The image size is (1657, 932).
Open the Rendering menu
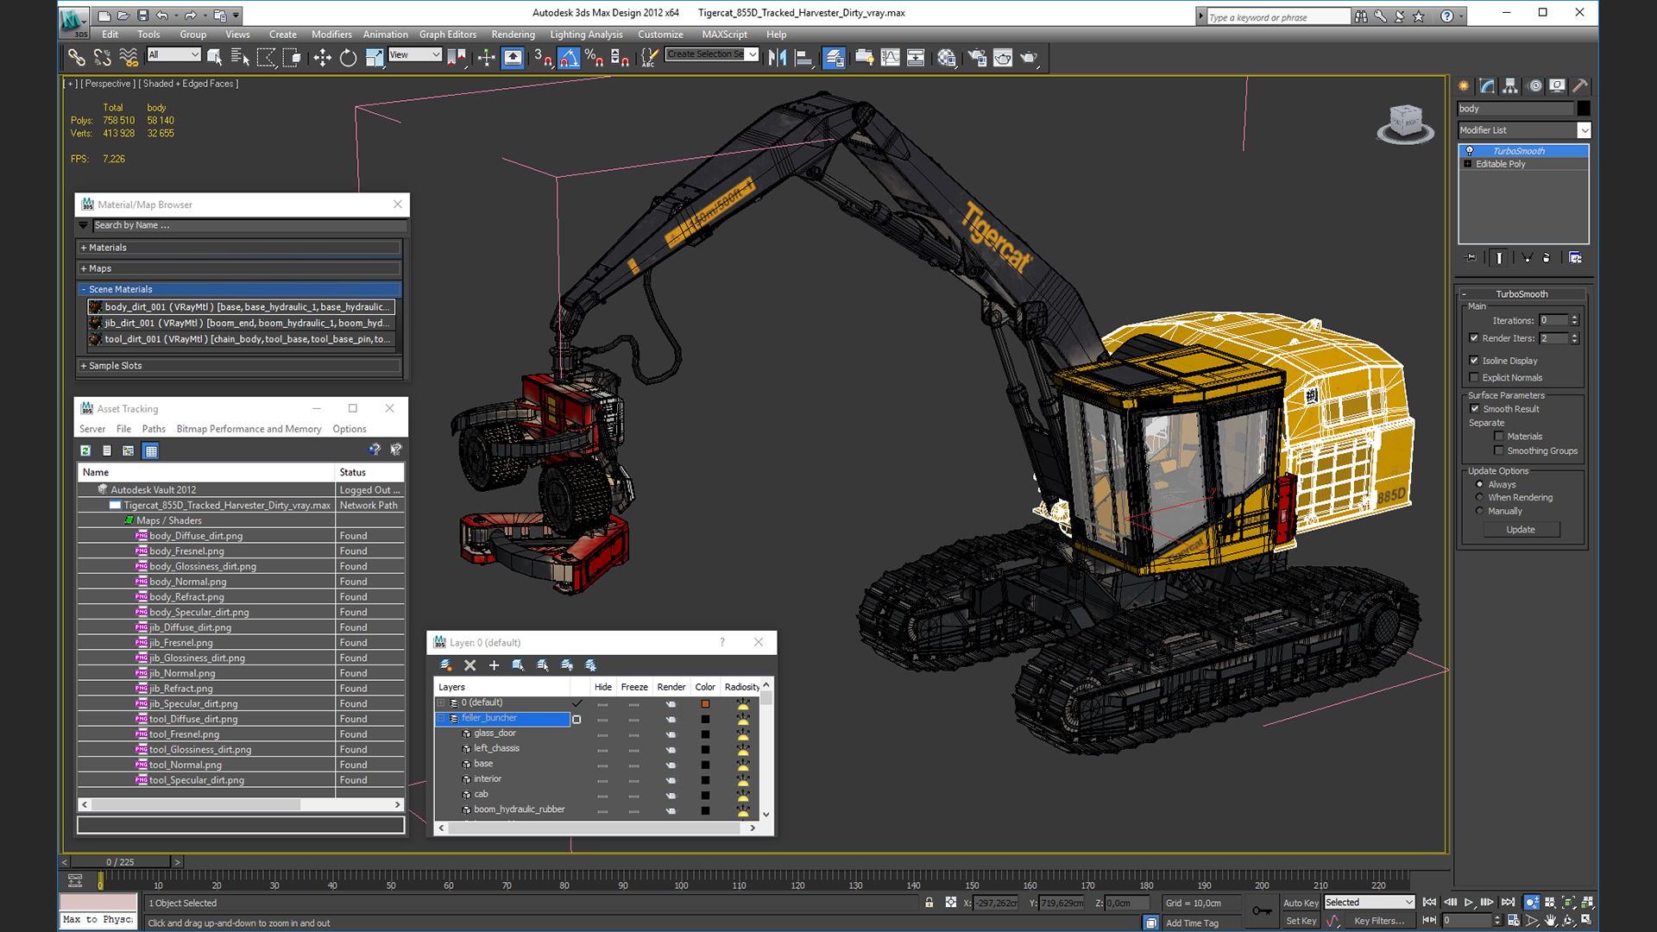(x=513, y=35)
